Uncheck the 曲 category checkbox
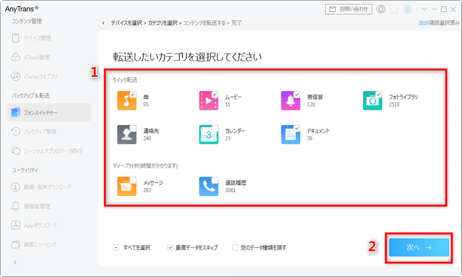 (x=133, y=95)
